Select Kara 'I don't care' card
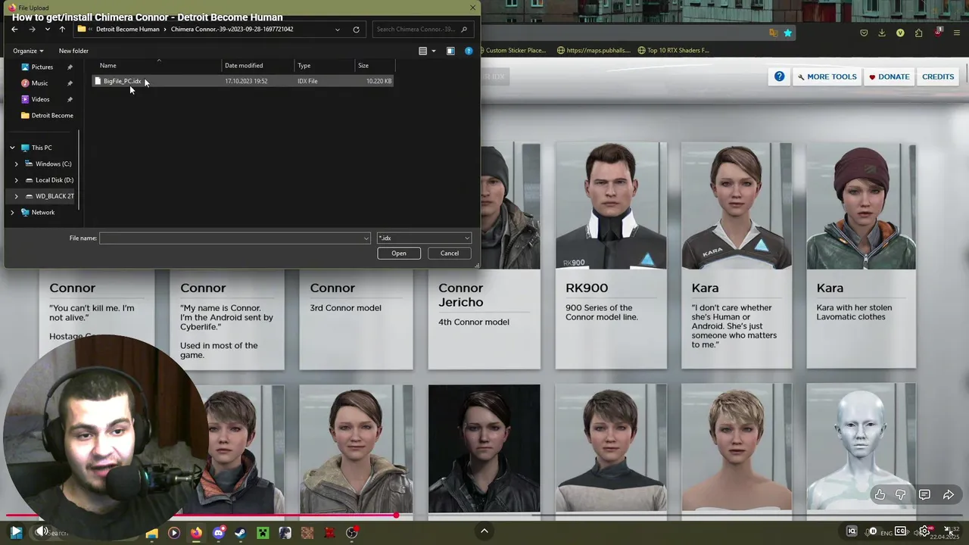 click(x=737, y=256)
